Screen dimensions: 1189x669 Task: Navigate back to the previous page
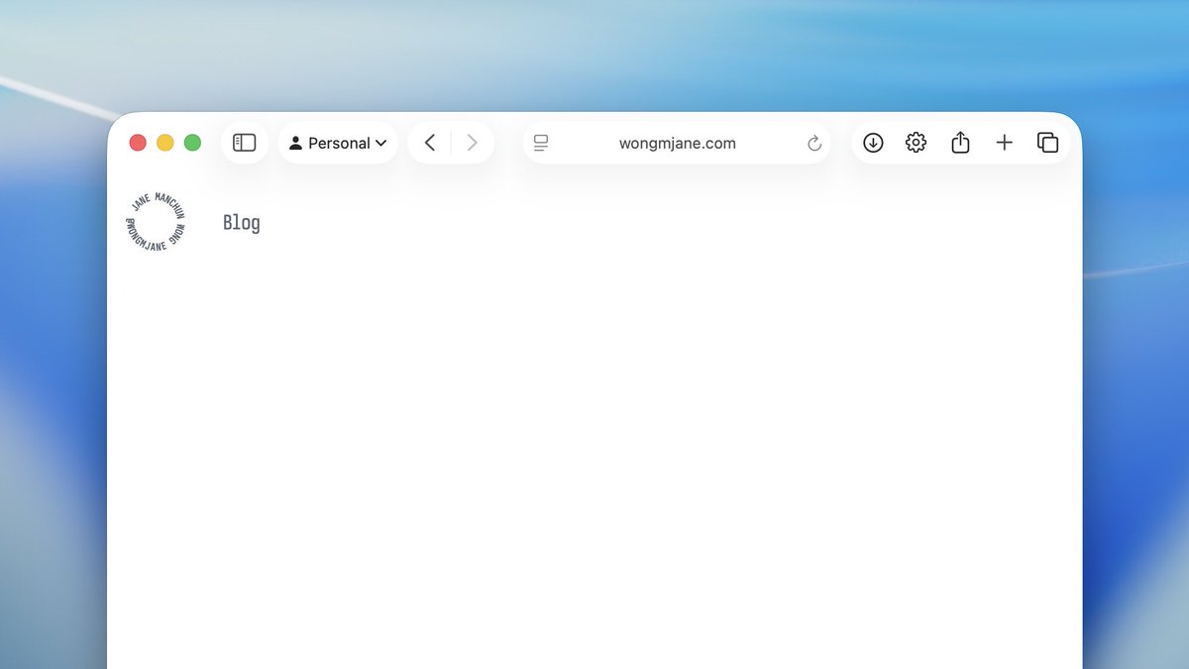[x=429, y=142]
